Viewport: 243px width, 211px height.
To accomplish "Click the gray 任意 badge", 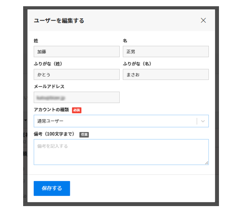I will pyautogui.click(x=84, y=135).
